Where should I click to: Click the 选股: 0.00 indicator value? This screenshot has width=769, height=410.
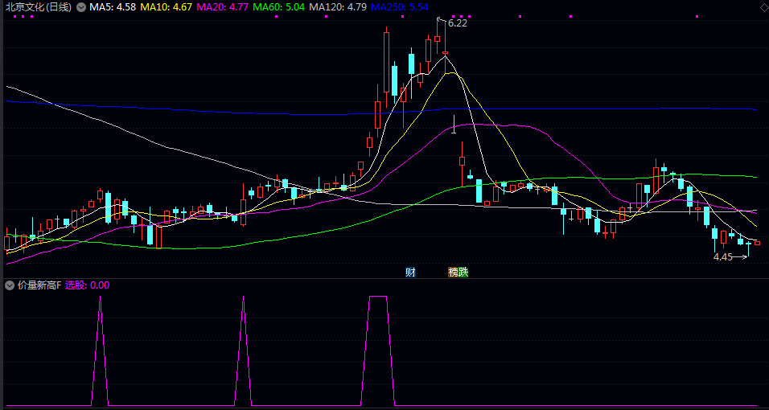(x=88, y=285)
